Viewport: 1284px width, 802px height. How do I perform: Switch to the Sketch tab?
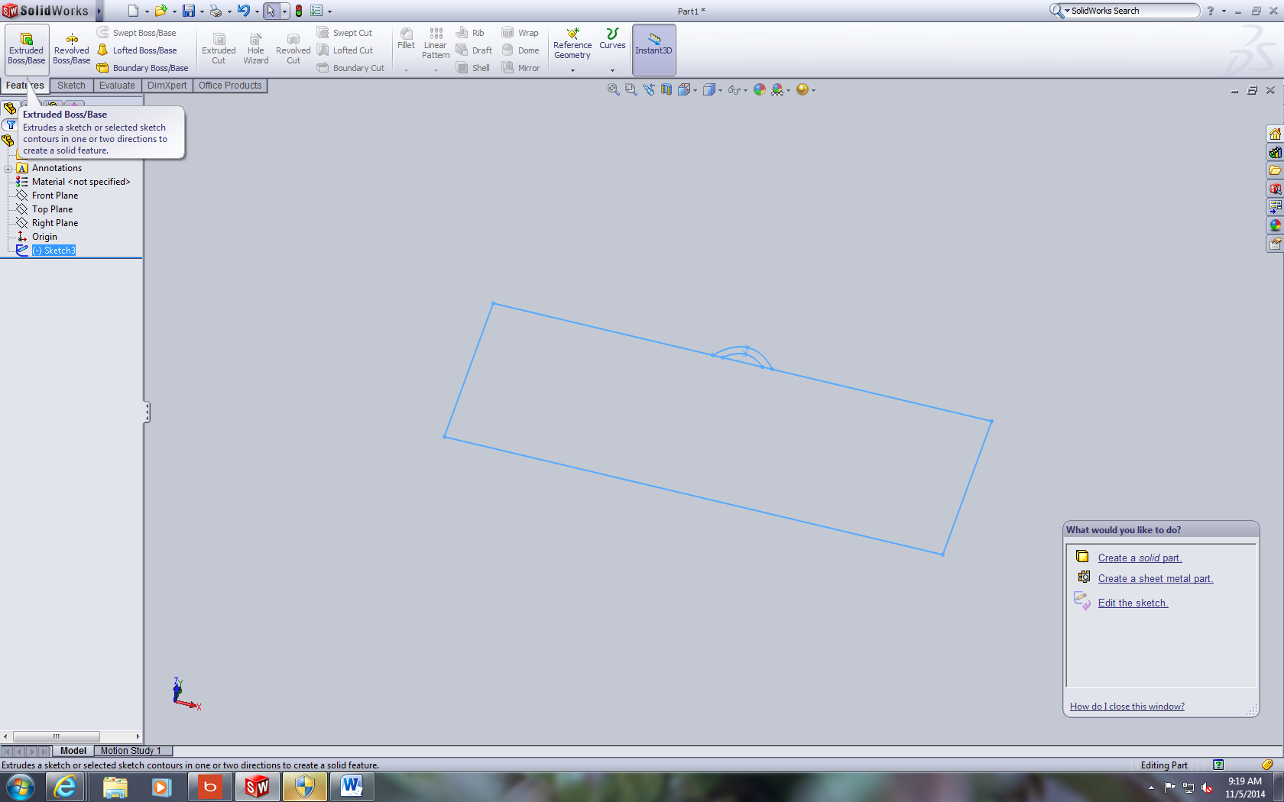click(x=71, y=86)
